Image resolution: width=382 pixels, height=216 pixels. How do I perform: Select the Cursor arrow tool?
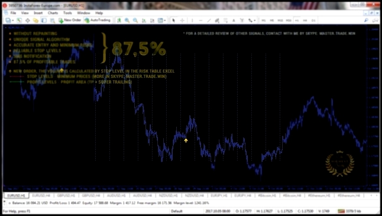click(174, 21)
